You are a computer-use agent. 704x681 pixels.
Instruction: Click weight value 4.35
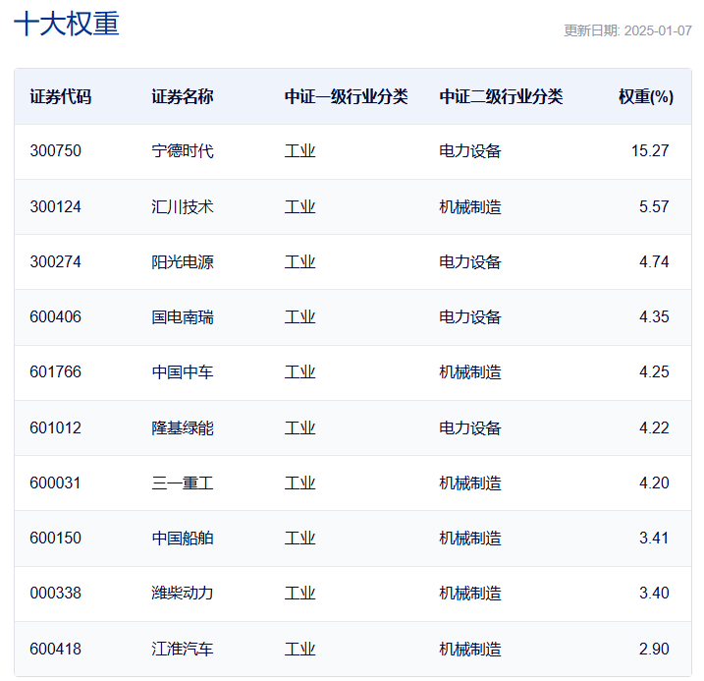(x=654, y=316)
